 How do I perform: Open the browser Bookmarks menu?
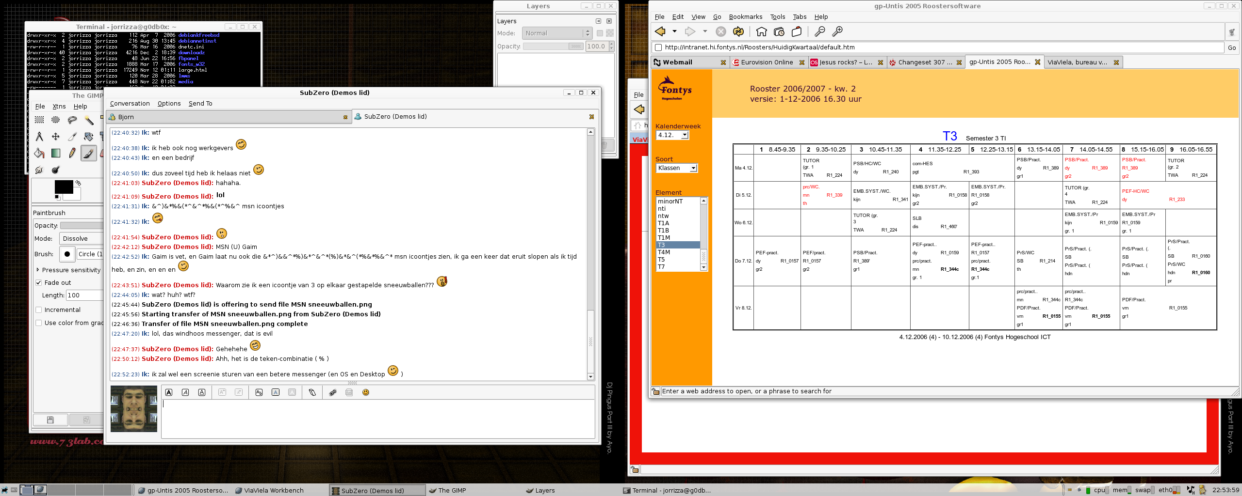[x=745, y=17]
